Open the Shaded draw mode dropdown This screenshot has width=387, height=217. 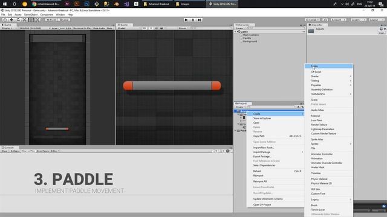pos(128,28)
